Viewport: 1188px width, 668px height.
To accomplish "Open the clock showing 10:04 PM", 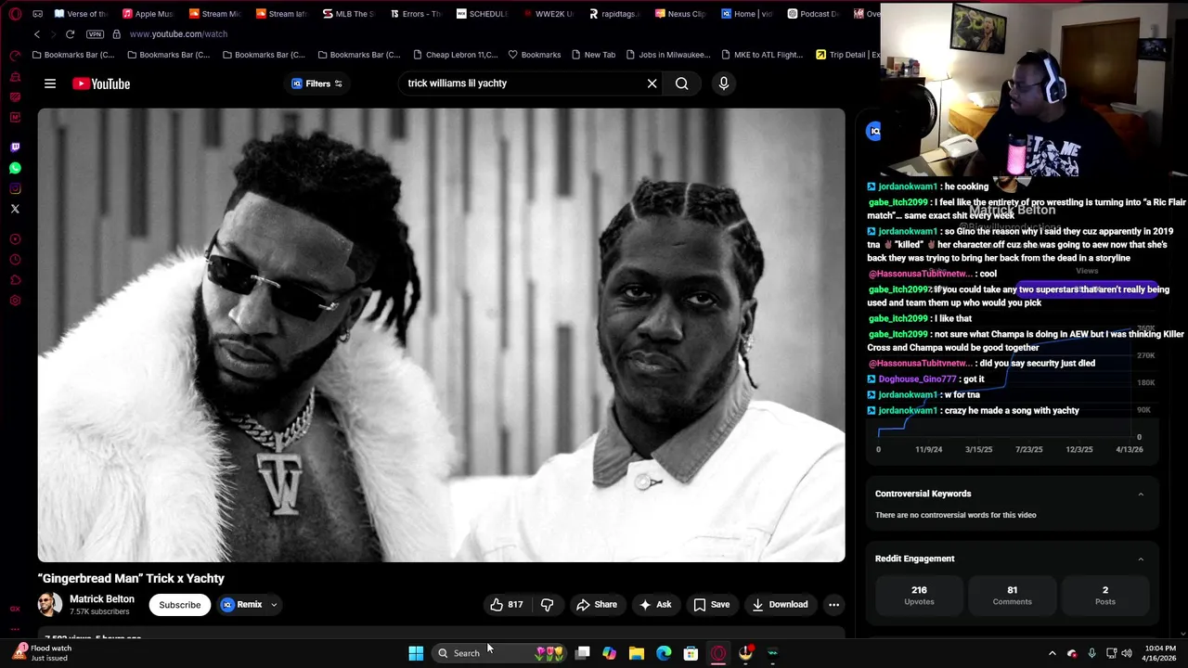I will (x=1159, y=653).
